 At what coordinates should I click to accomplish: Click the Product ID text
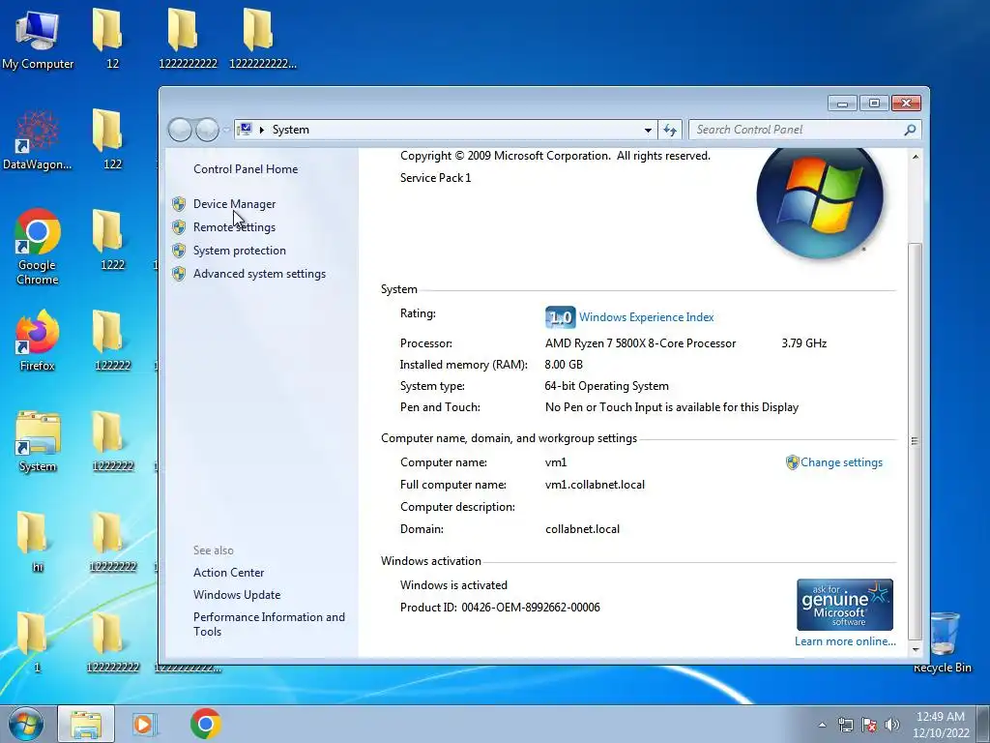(x=500, y=608)
